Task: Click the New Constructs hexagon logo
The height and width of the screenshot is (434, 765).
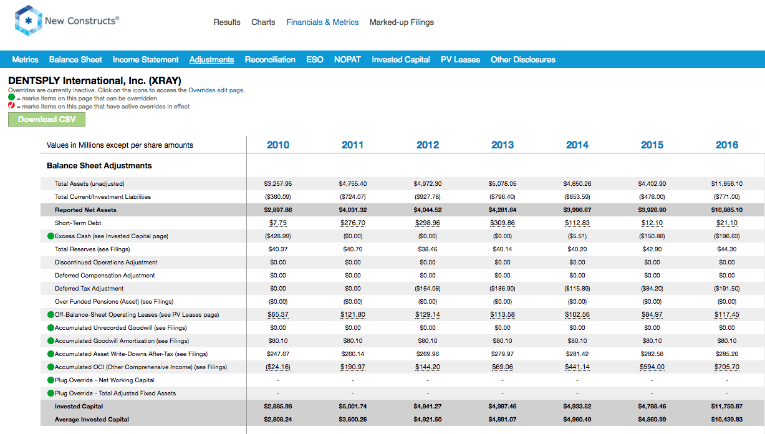Action: coord(28,21)
